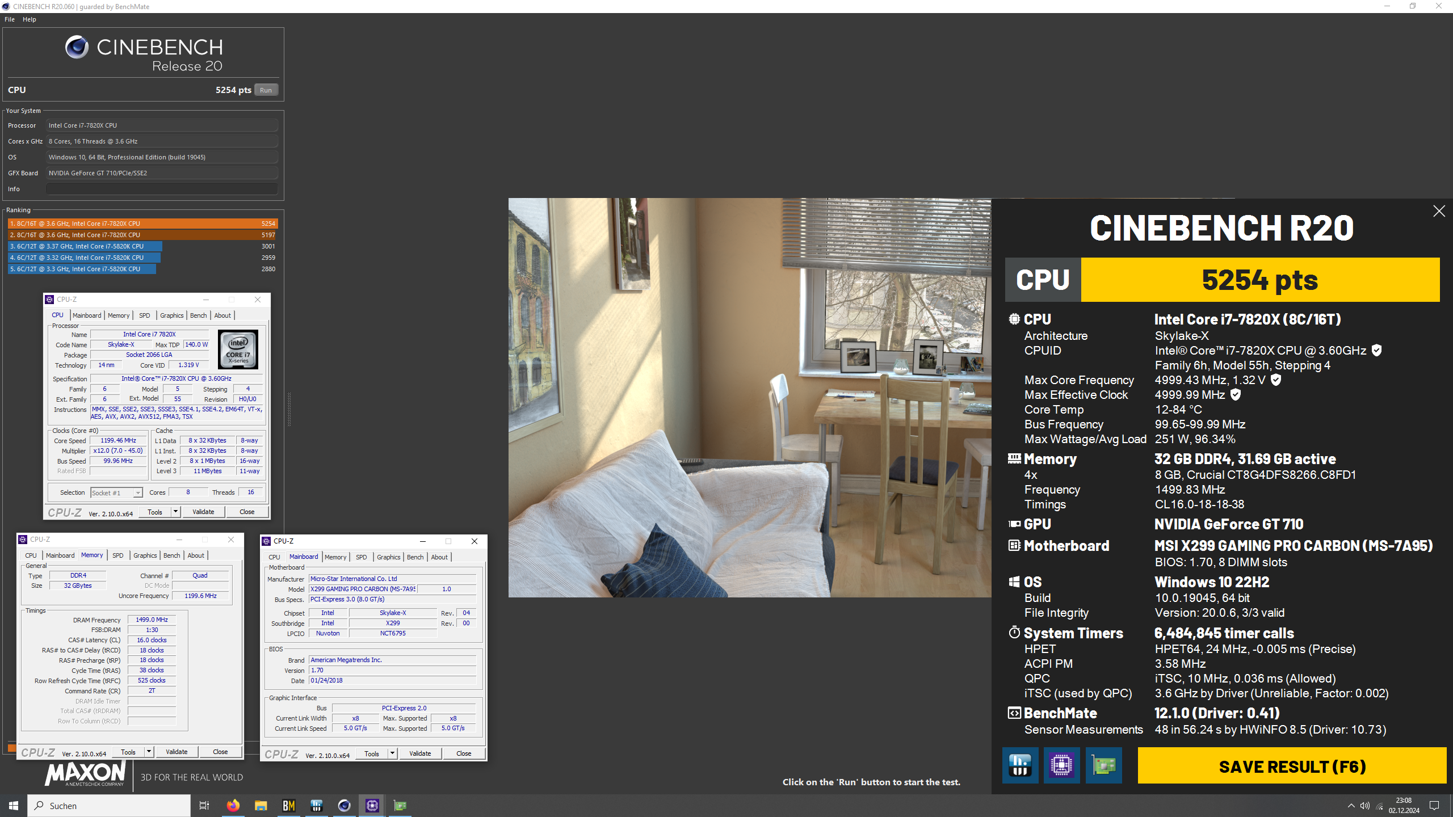Open GPU-Z graphics card icon in the BenchMate panel

coord(1103,765)
